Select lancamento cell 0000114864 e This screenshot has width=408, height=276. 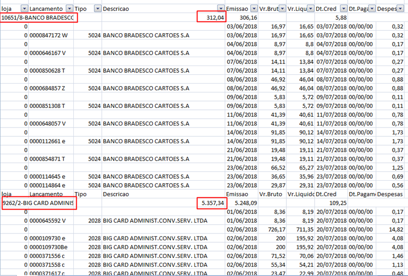point(51,186)
